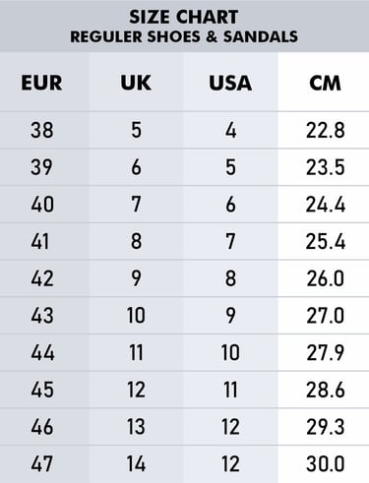Click the 26.0 centimeter value
The image size is (369, 483).
[325, 278]
